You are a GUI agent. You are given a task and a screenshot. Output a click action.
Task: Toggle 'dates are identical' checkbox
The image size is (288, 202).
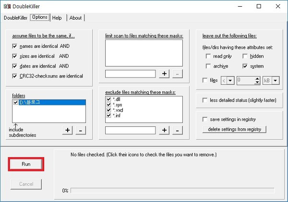coord(14,66)
